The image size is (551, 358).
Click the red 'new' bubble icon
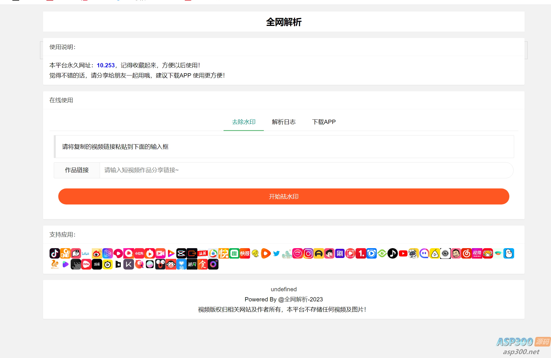point(86,264)
